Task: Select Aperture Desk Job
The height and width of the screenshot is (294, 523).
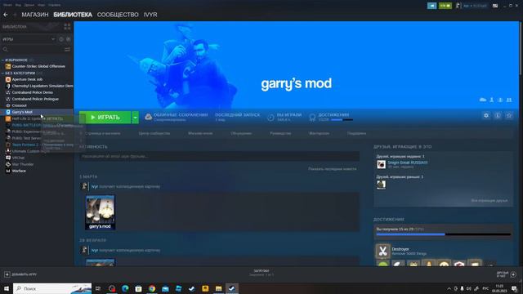Action: coord(27,79)
